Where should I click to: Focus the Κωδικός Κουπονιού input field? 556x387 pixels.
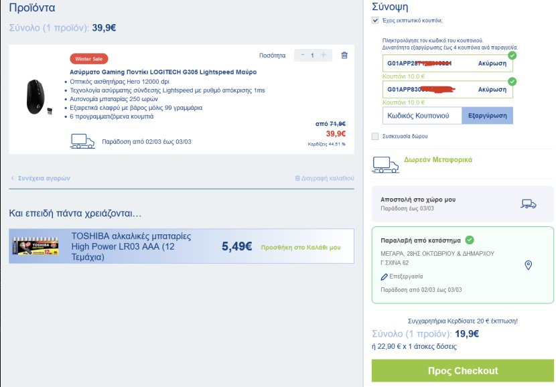pyautogui.click(x=422, y=116)
